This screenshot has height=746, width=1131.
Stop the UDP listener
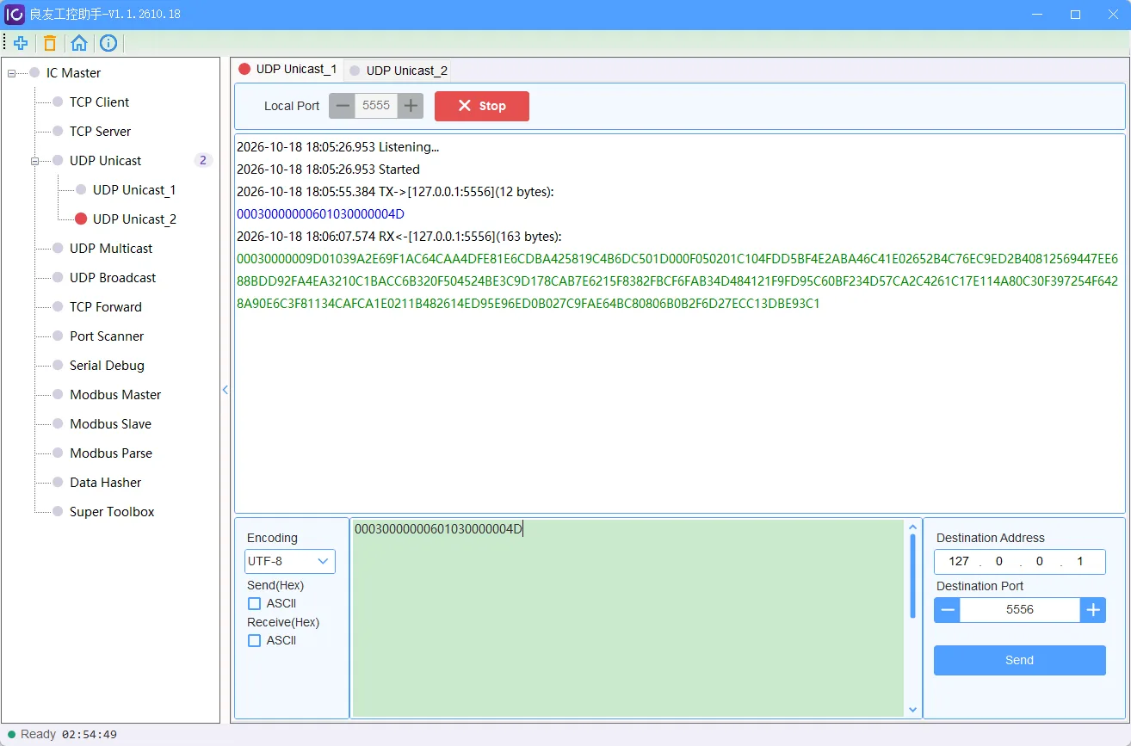[x=482, y=106]
